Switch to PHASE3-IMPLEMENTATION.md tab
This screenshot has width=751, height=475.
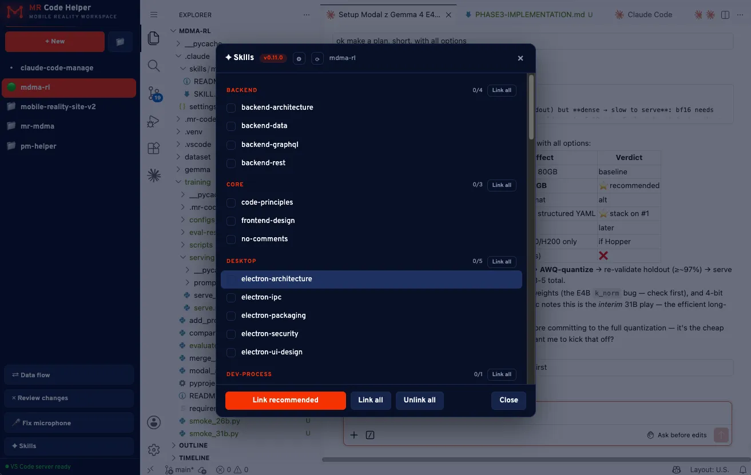tap(530, 15)
